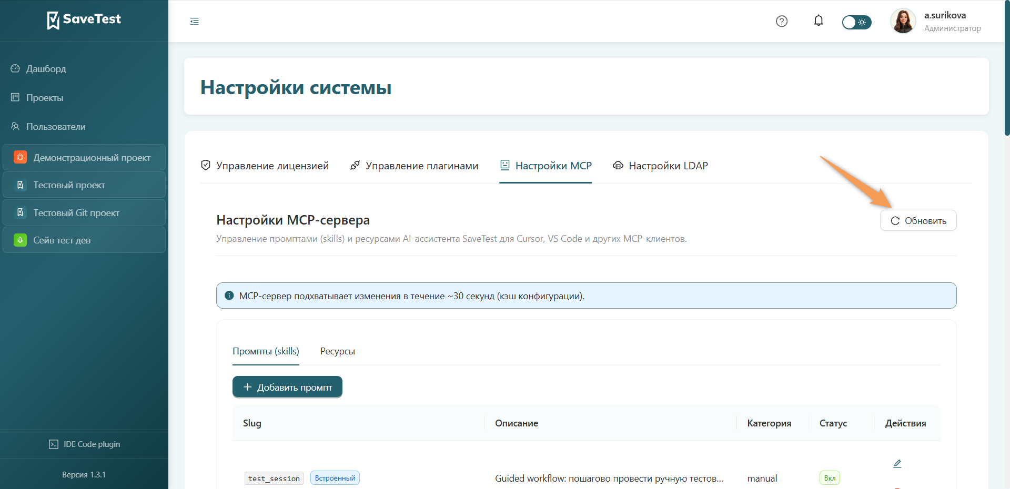The image size is (1010, 489).
Task: Click the Пользователи people icon
Action: click(x=15, y=126)
